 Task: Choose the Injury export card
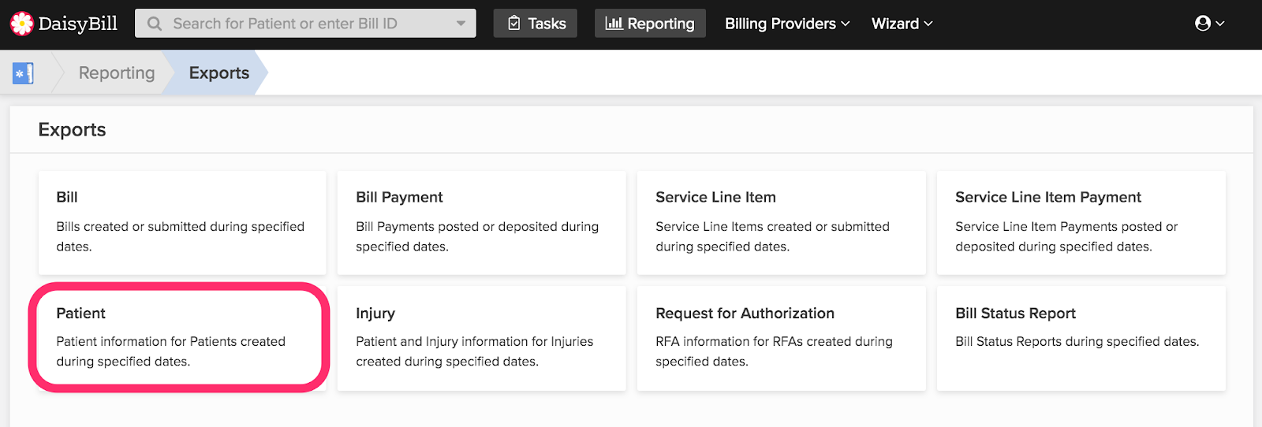(x=481, y=339)
